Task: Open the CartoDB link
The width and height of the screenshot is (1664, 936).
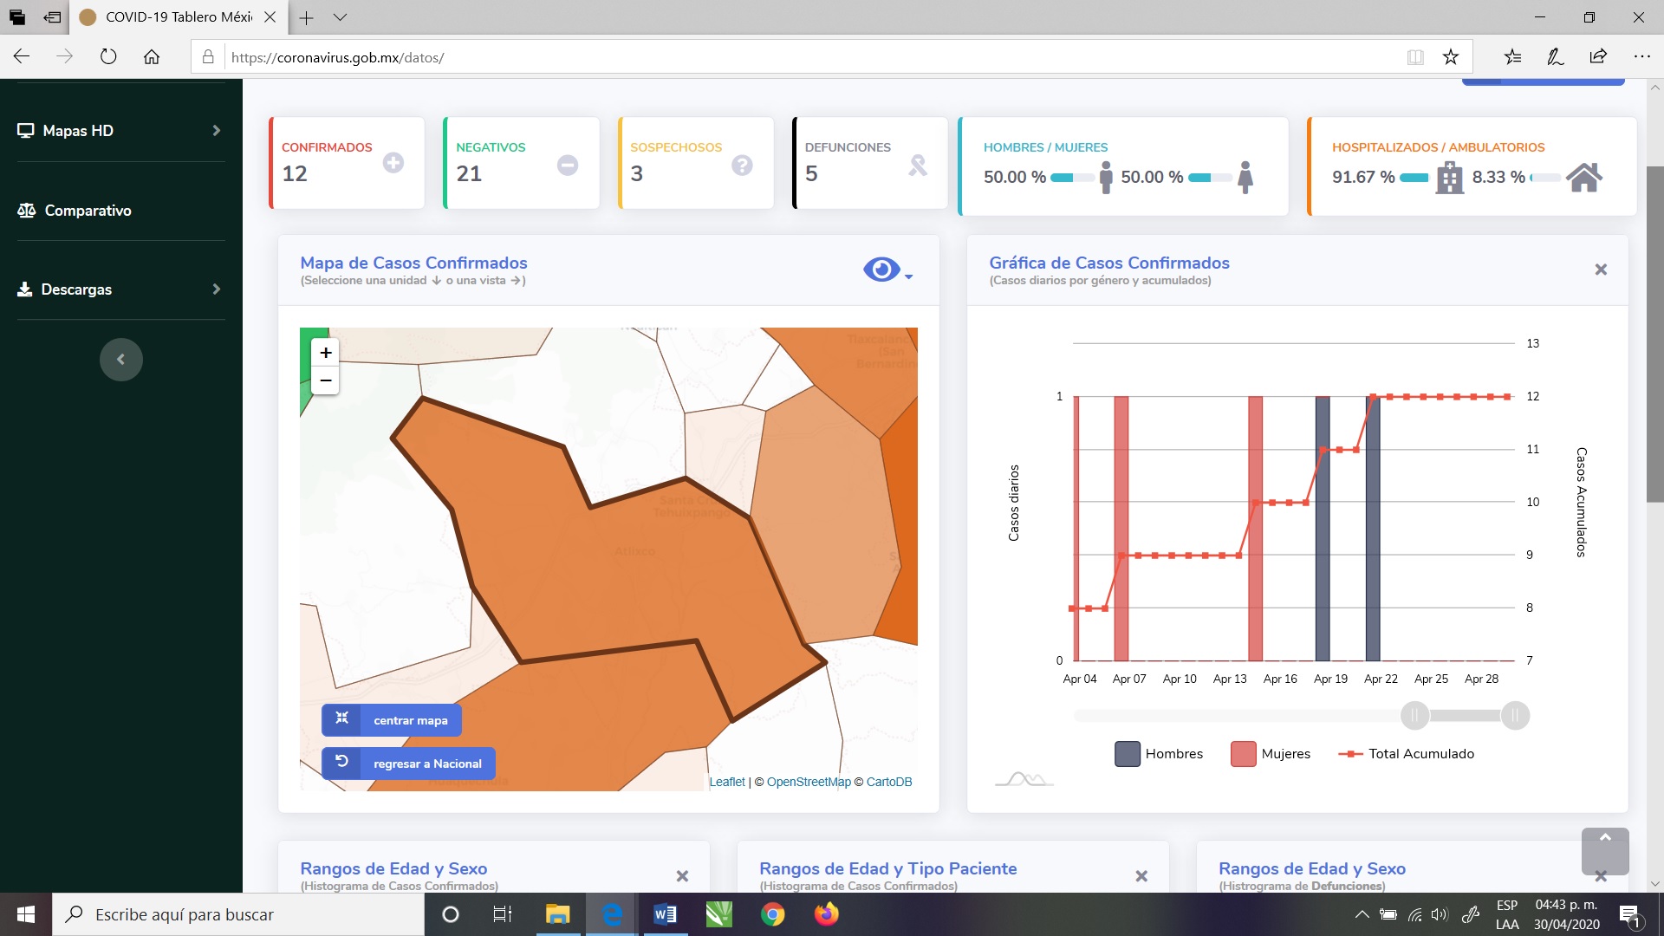Action: pyautogui.click(x=889, y=782)
